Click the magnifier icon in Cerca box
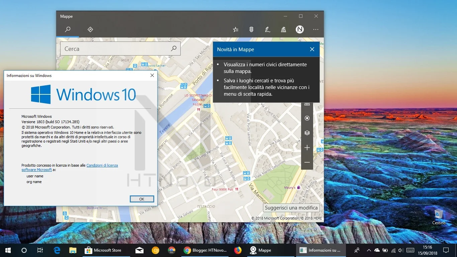 coord(174,49)
